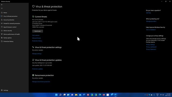Click the protection updates sync icon
Viewport: 172px width, 97px height.
33,60
